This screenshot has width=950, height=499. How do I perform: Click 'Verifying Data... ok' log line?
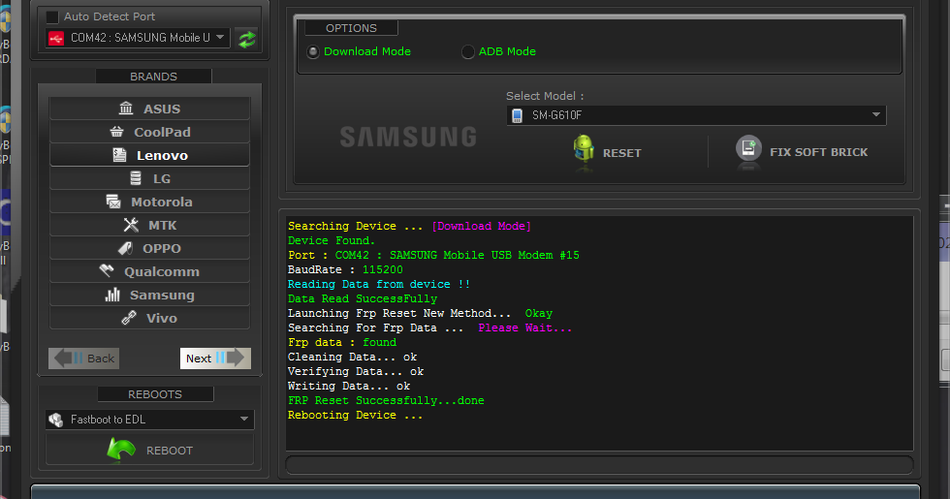[x=356, y=371]
